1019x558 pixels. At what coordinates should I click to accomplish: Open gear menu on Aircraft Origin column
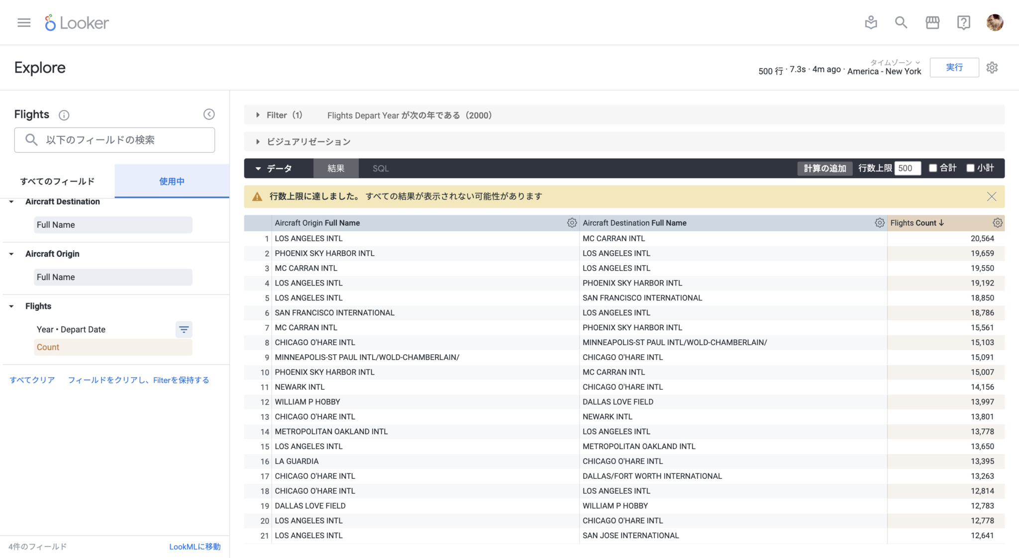tap(571, 223)
